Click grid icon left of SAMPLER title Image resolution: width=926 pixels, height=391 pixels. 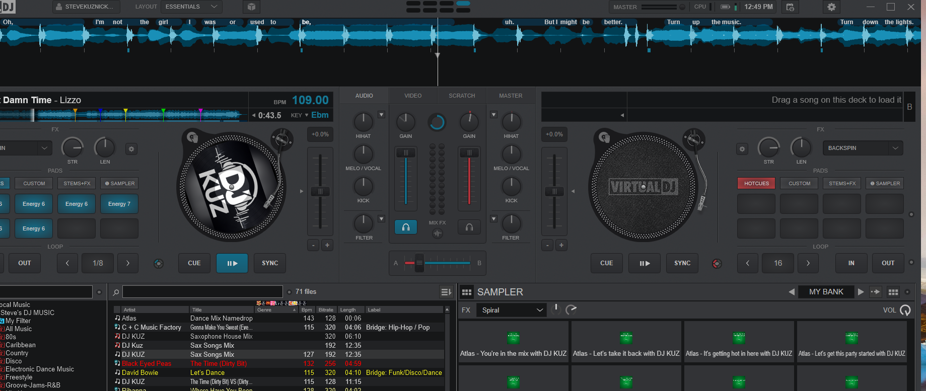(x=467, y=292)
